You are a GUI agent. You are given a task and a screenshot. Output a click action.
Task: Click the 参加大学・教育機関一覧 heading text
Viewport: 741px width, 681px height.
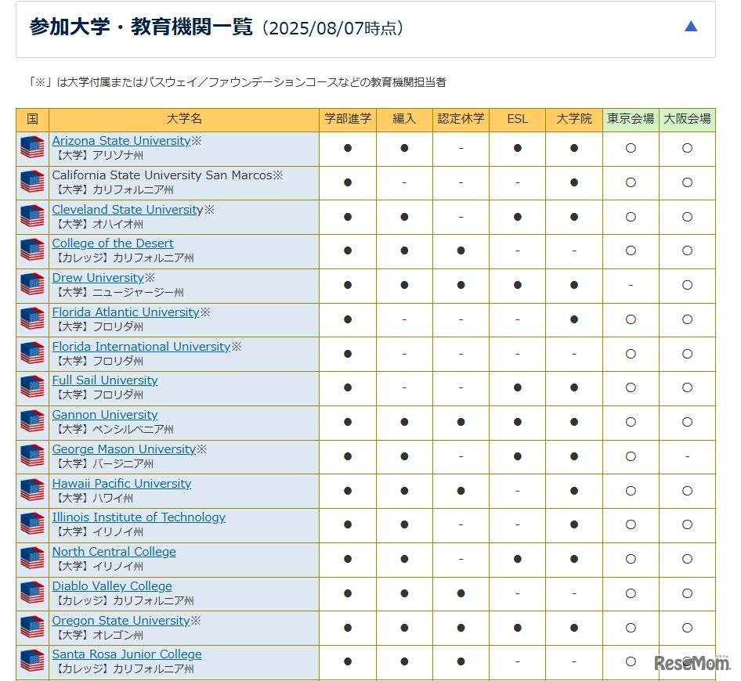point(141,27)
